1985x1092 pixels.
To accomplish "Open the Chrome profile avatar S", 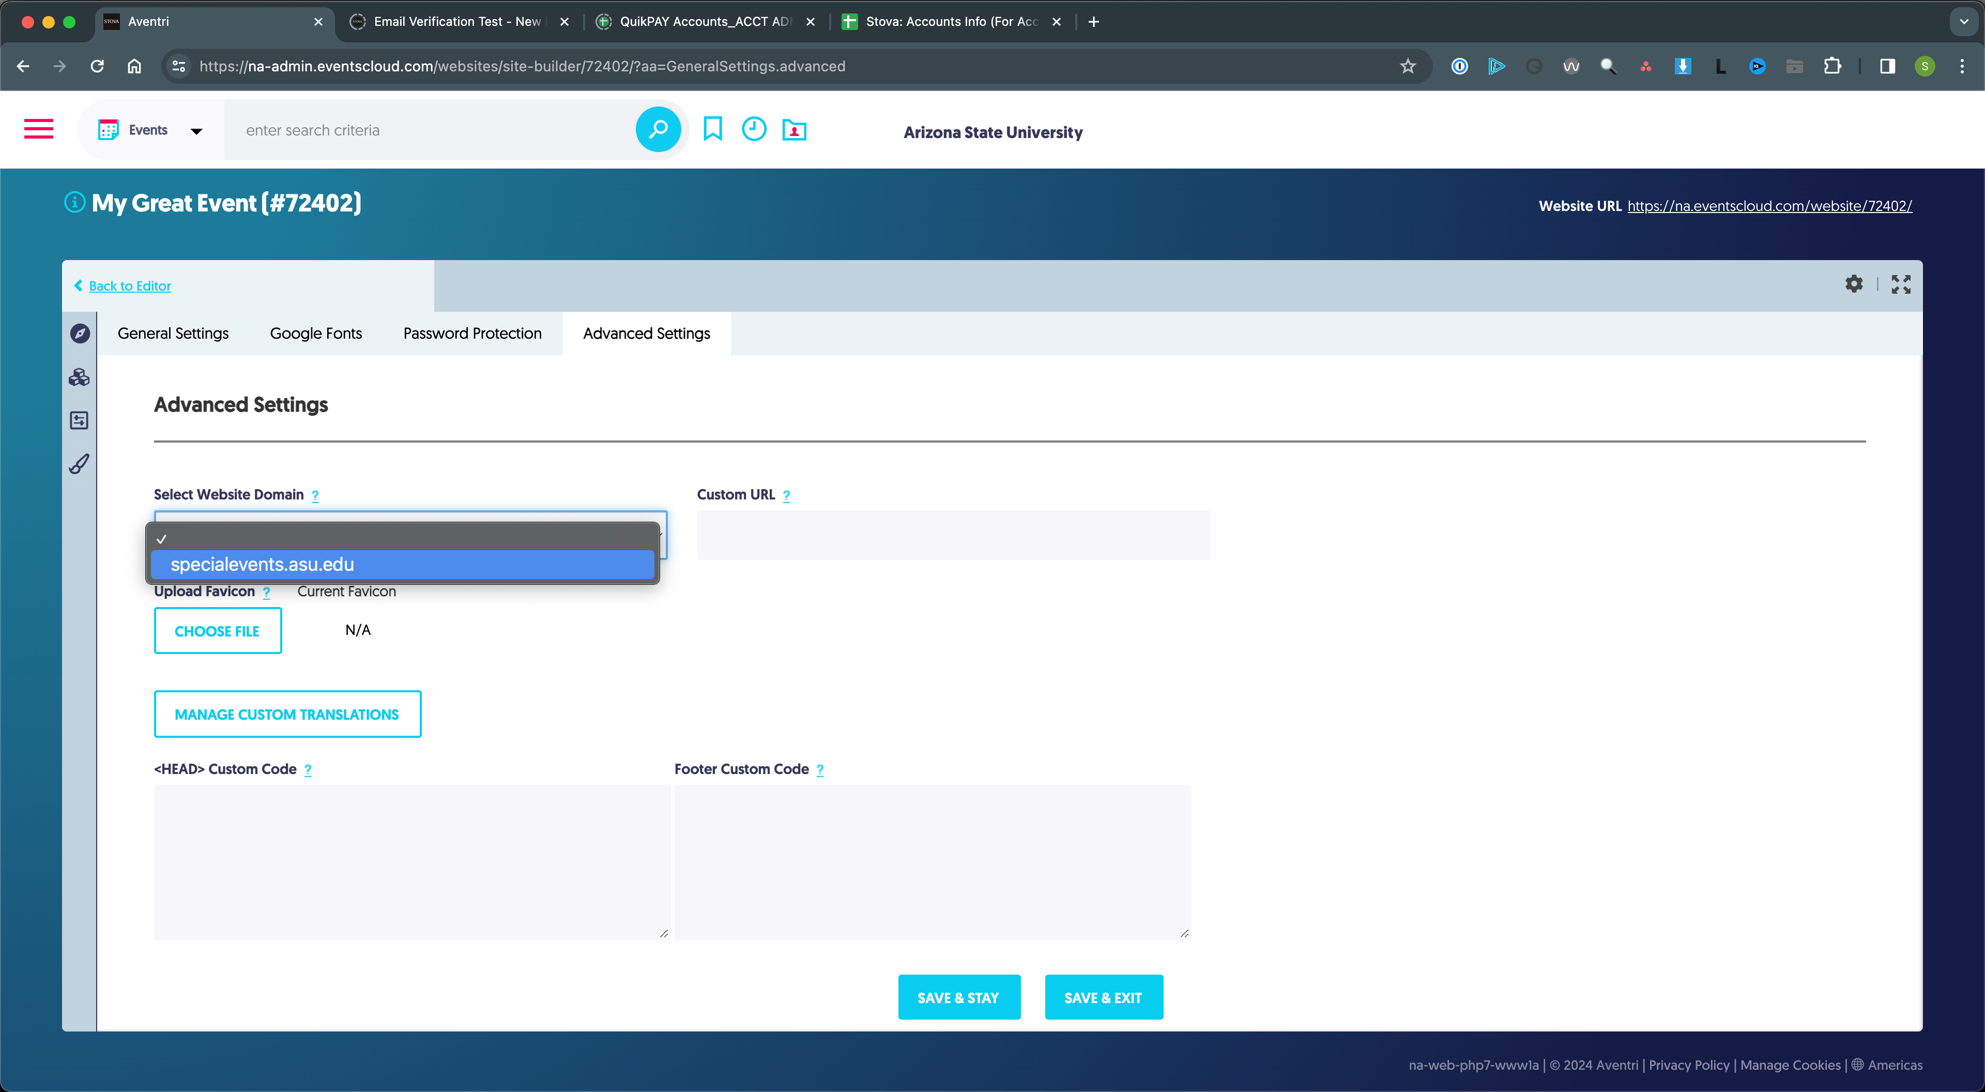I will [1924, 66].
